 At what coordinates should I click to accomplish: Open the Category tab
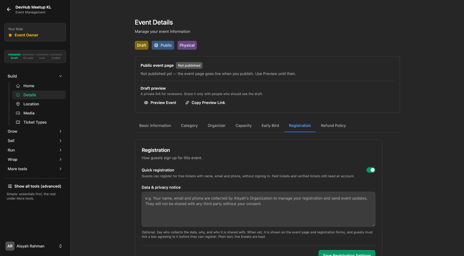pyautogui.click(x=189, y=125)
